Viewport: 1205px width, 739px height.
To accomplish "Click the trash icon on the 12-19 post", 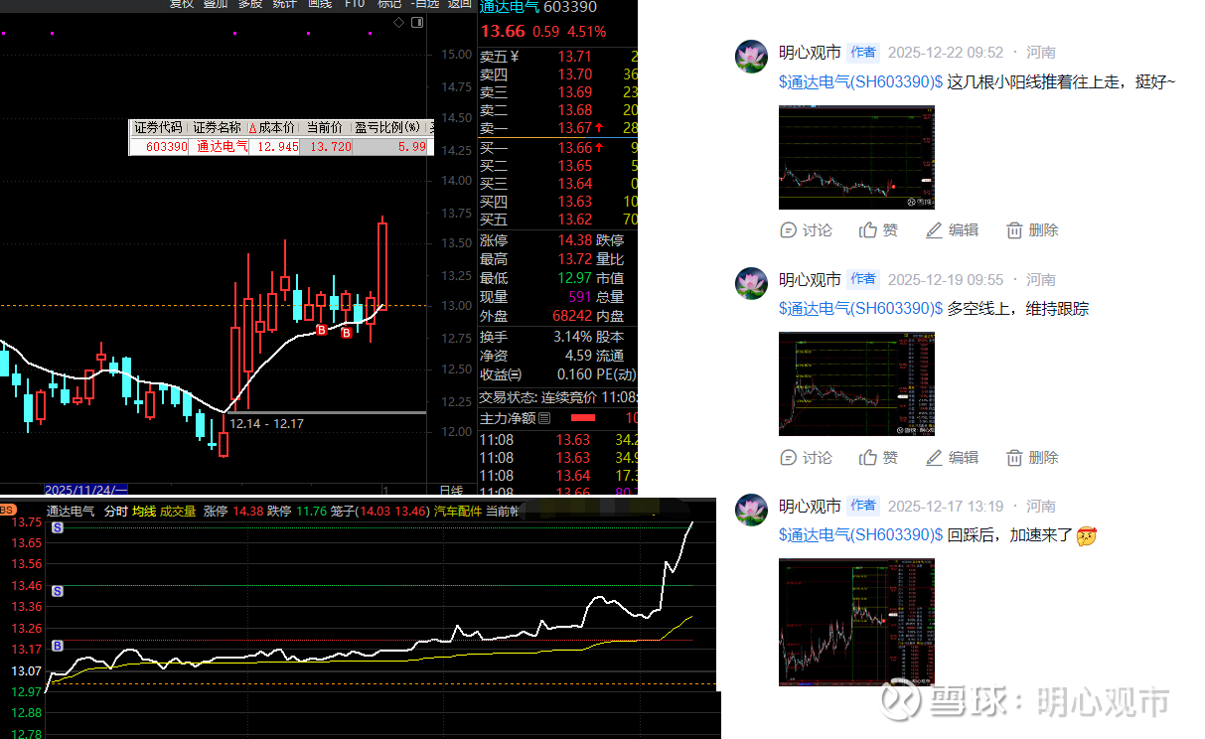I will 1014,458.
